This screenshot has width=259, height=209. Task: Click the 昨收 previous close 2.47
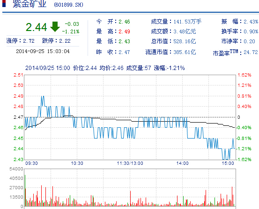tap(124, 52)
